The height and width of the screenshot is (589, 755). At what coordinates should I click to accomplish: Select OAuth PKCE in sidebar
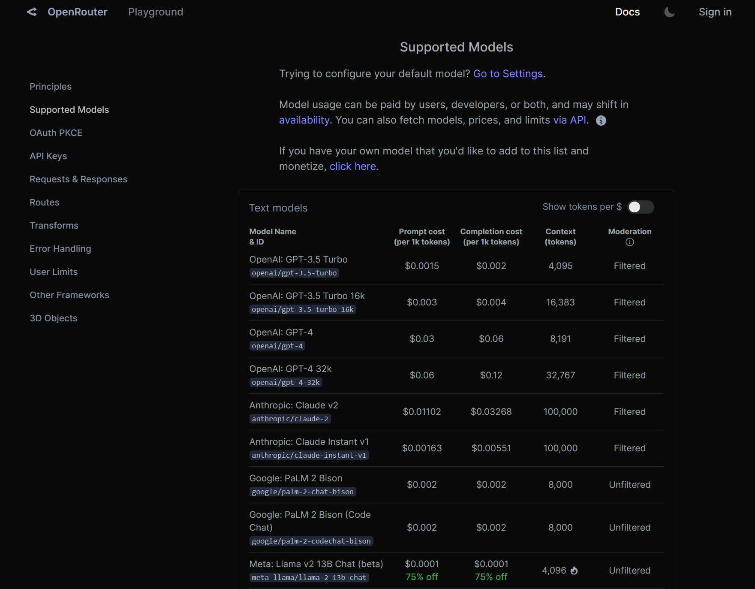[x=56, y=133]
